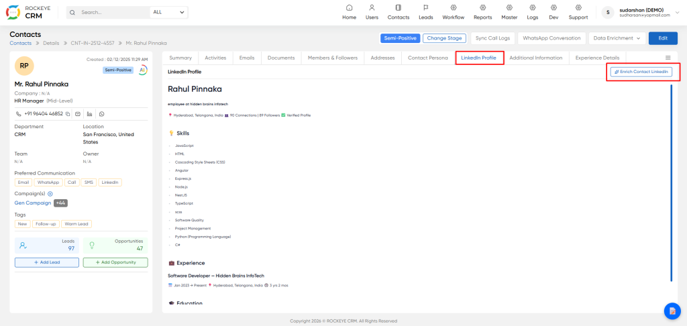Click the New tag
Screen dimensions: 687x326
point(22,224)
